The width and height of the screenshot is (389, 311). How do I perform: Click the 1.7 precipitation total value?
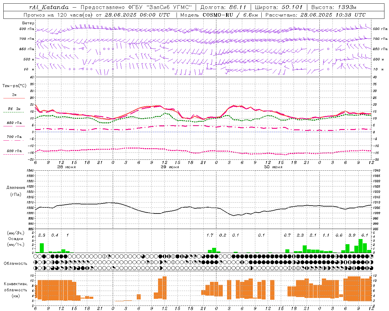tap(210, 235)
